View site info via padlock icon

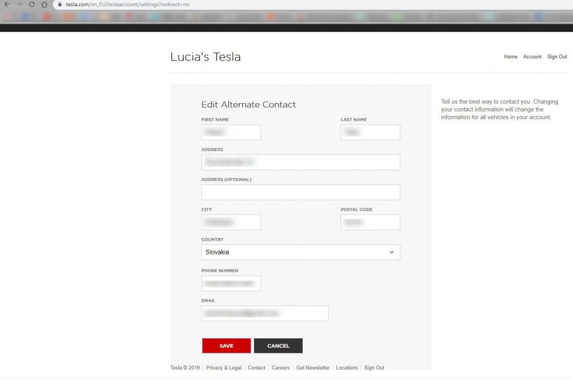59,4
